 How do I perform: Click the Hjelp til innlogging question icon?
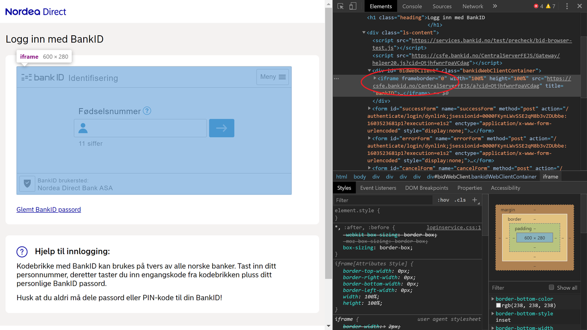(x=22, y=252)
